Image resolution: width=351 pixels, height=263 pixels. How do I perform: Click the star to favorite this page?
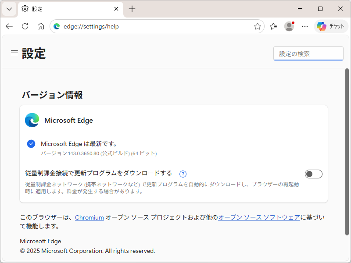click(258, 26)
